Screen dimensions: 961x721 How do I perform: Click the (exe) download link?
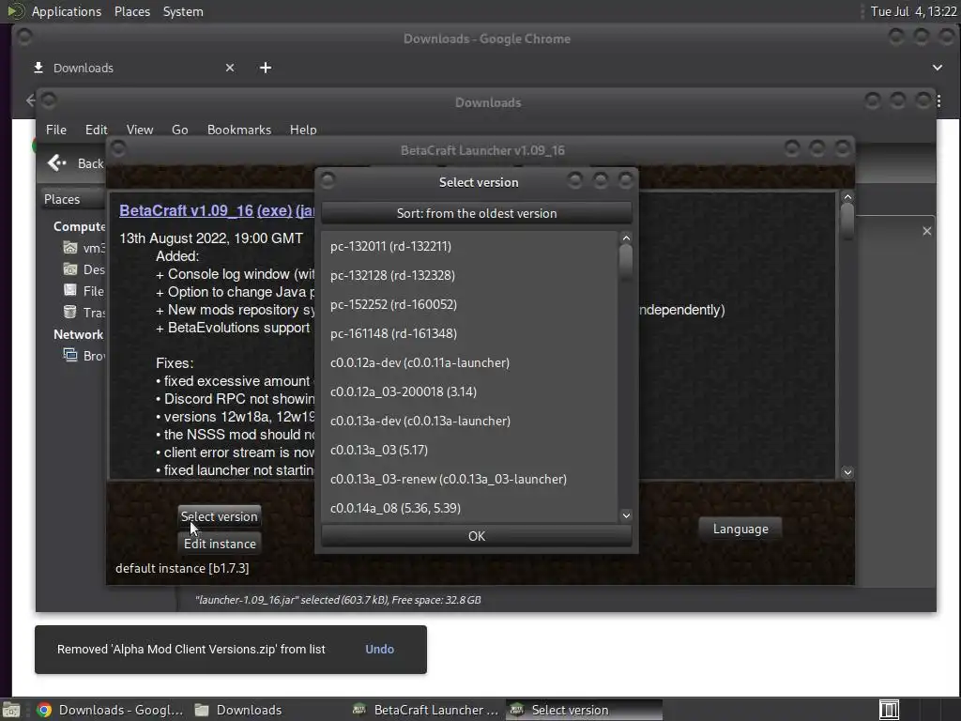point(274,210)
